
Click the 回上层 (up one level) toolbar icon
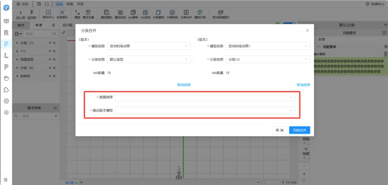pos(21,13)
